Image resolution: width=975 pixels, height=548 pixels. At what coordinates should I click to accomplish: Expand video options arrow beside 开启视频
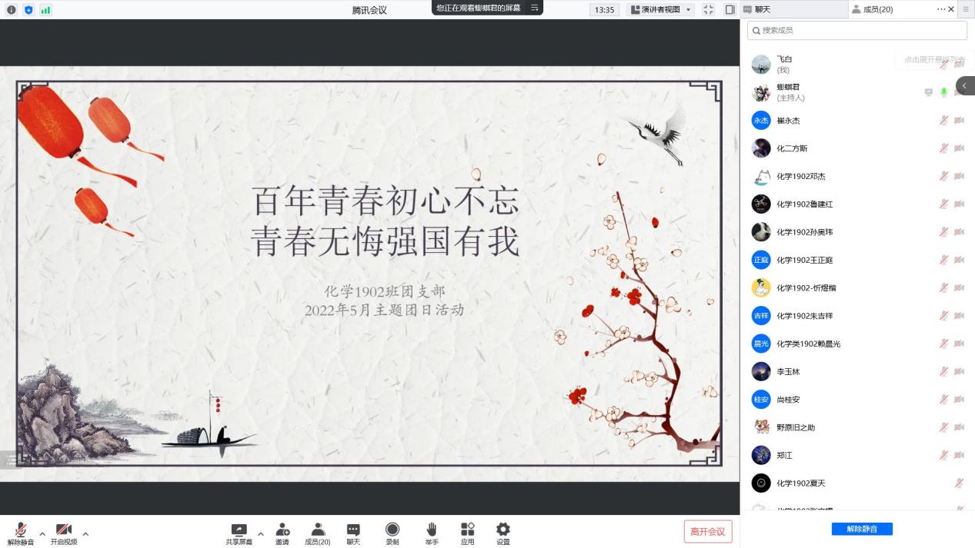pyautogui.click(x=85, y=533)
